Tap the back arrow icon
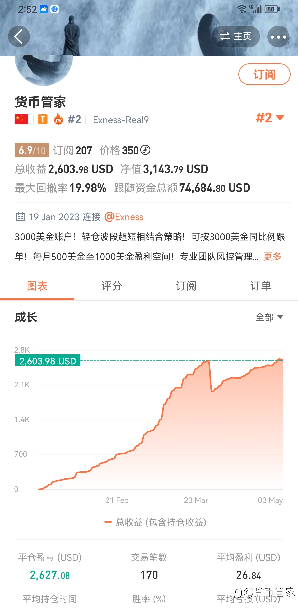Image resolution: width=298 pixels, height=609 pixels. point(19,37)
